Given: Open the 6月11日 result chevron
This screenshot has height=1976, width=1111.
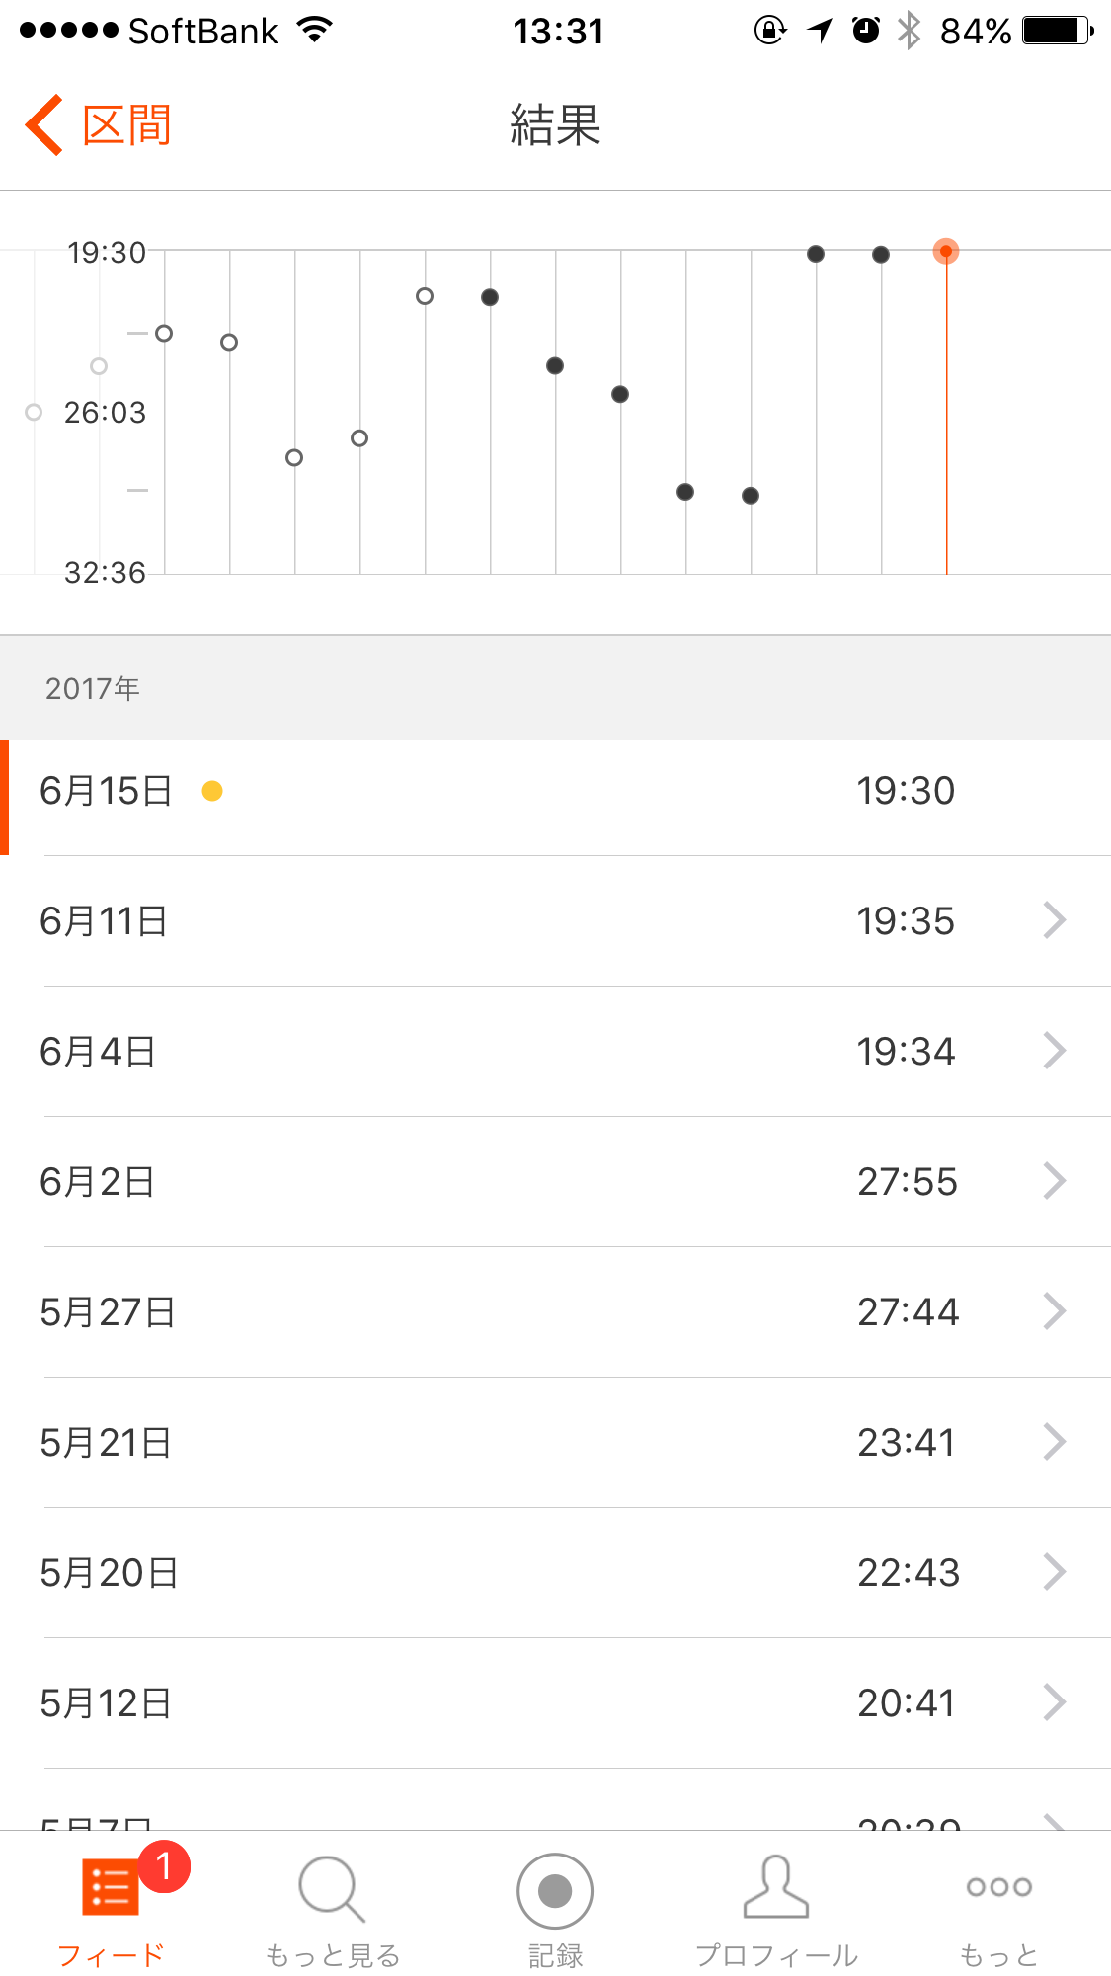Looking at the screenshot, I should pos(1054,920).
